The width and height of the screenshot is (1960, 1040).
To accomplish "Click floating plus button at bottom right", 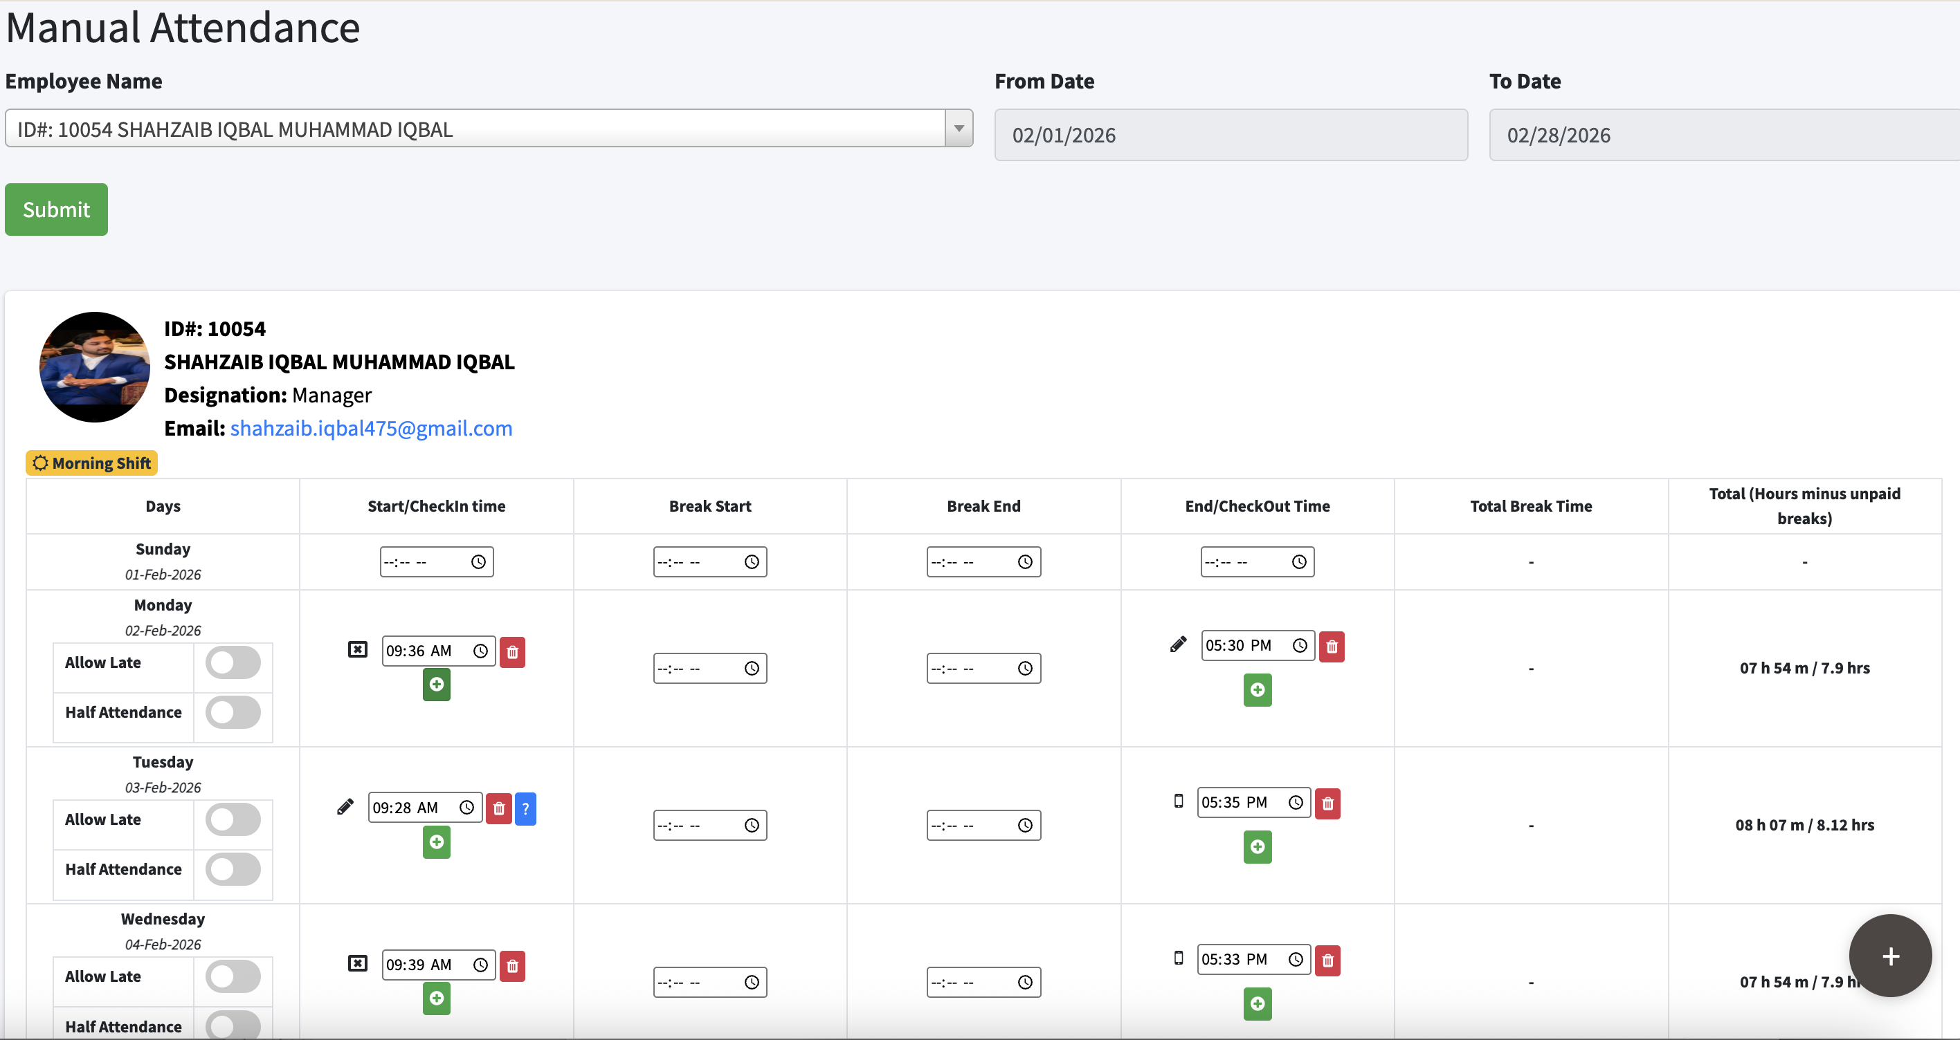I will pyautogui.click(x=1889, y=956).
